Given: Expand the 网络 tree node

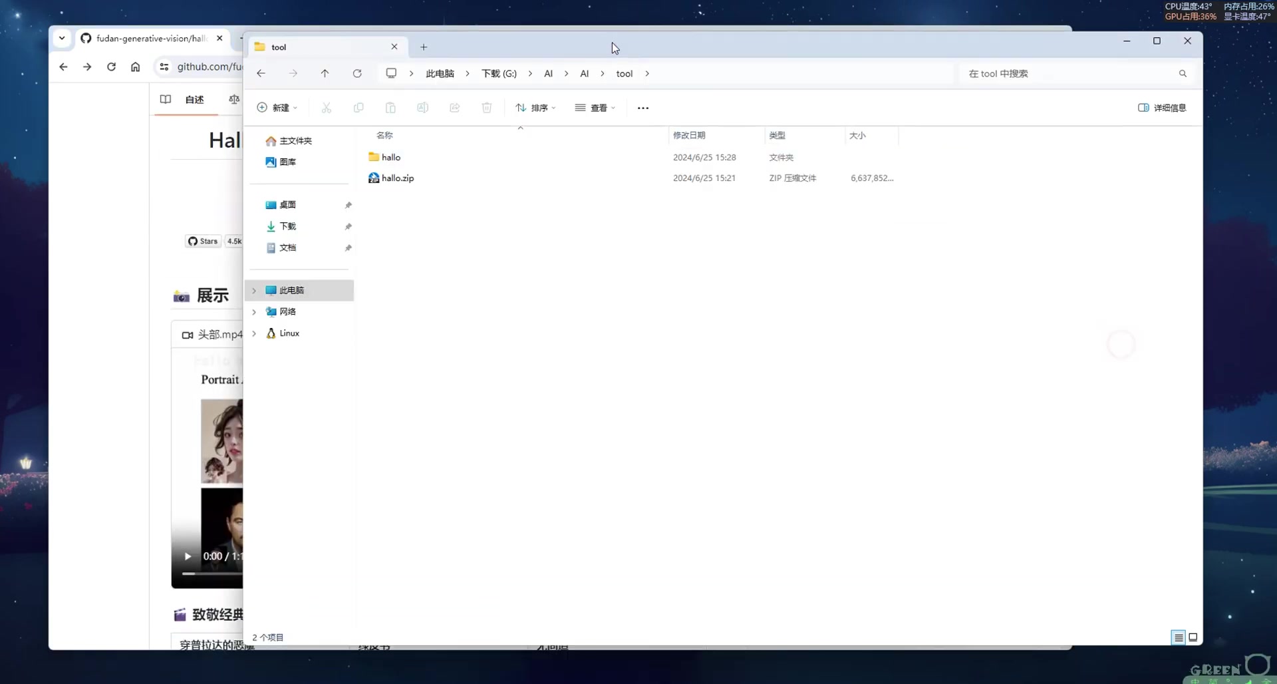Looking at the screenshot, I should pos(254,312).
